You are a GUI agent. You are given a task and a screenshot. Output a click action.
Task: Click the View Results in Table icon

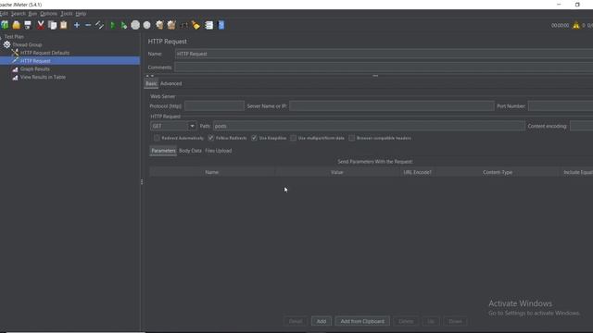[x=15, y=77]
